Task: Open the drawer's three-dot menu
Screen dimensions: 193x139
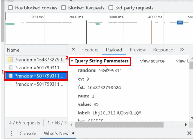Action: (x=11, y=133)
